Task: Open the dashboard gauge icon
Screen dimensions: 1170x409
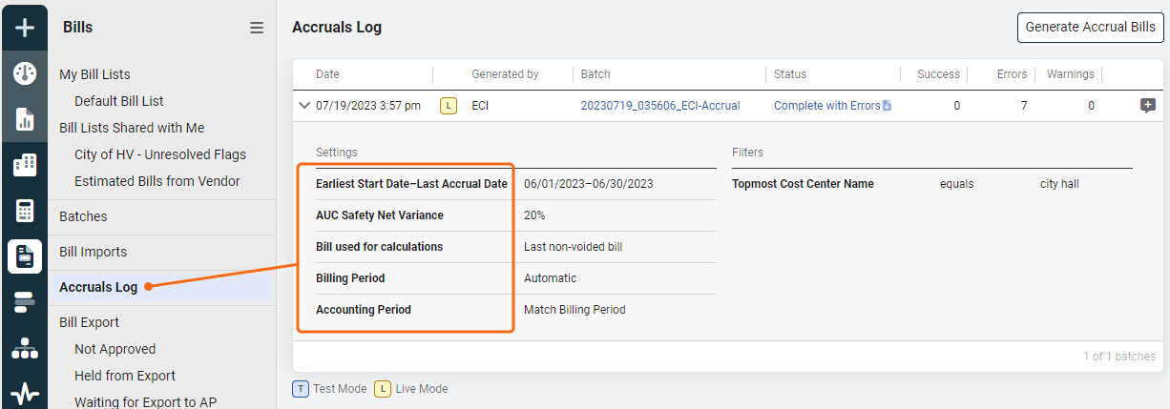Action: [24, 73]
